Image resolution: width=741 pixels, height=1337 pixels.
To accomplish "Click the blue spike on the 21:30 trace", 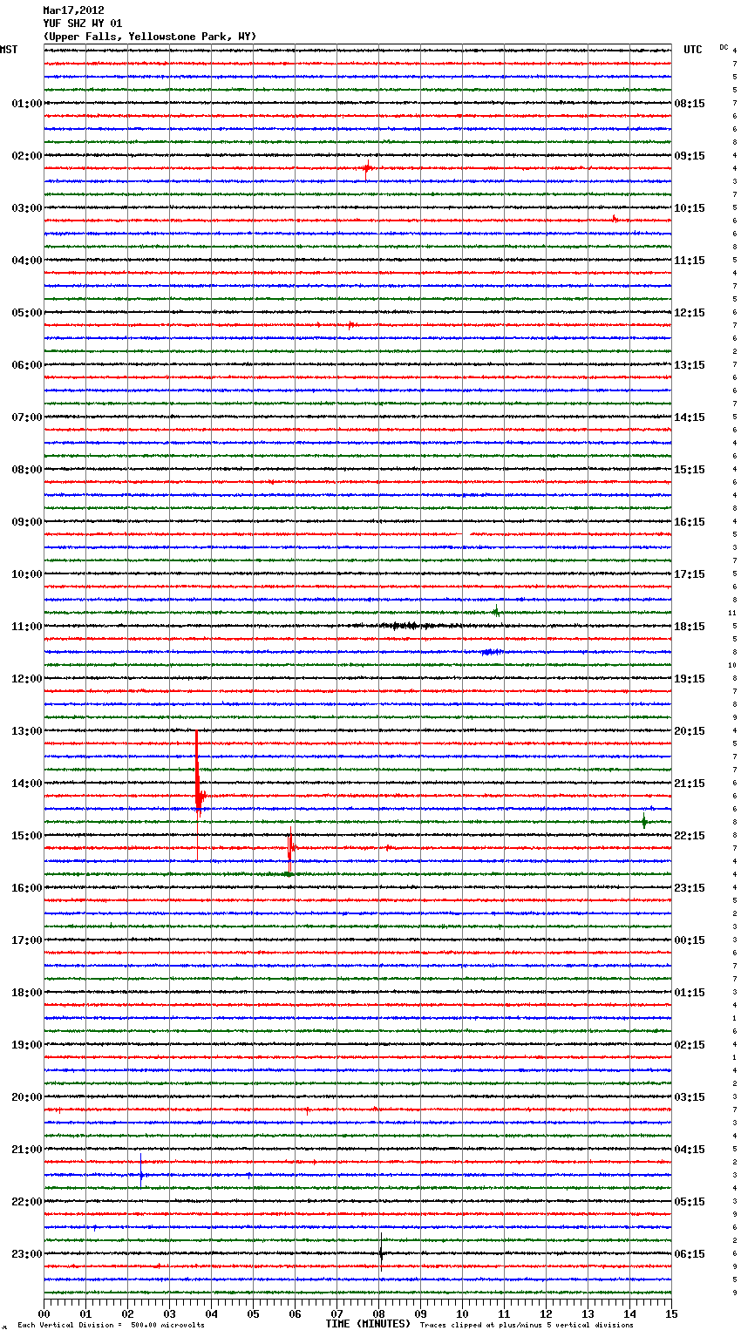I will (141, 1171).
